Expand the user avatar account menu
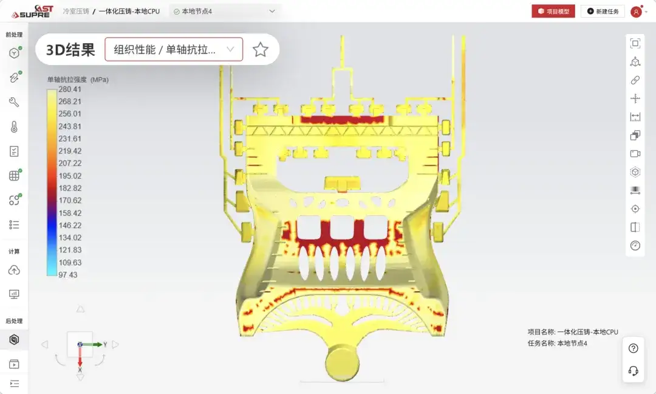Viewport: 656px width, 394px height. 638,12
